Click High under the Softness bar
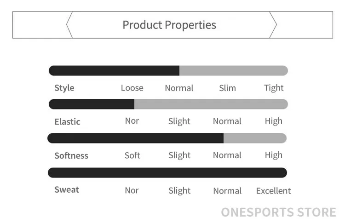The image size is (345, 223). click(x=274, y=155)
